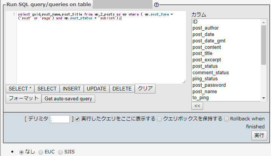The image size is (271, 156).
Task: Click the UPDATE query button
Action: click(96, 89)
